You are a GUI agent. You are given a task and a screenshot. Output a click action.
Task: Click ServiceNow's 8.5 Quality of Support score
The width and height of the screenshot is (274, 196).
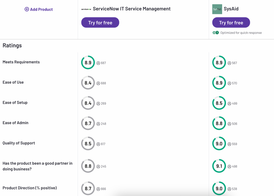coord(88,143)
